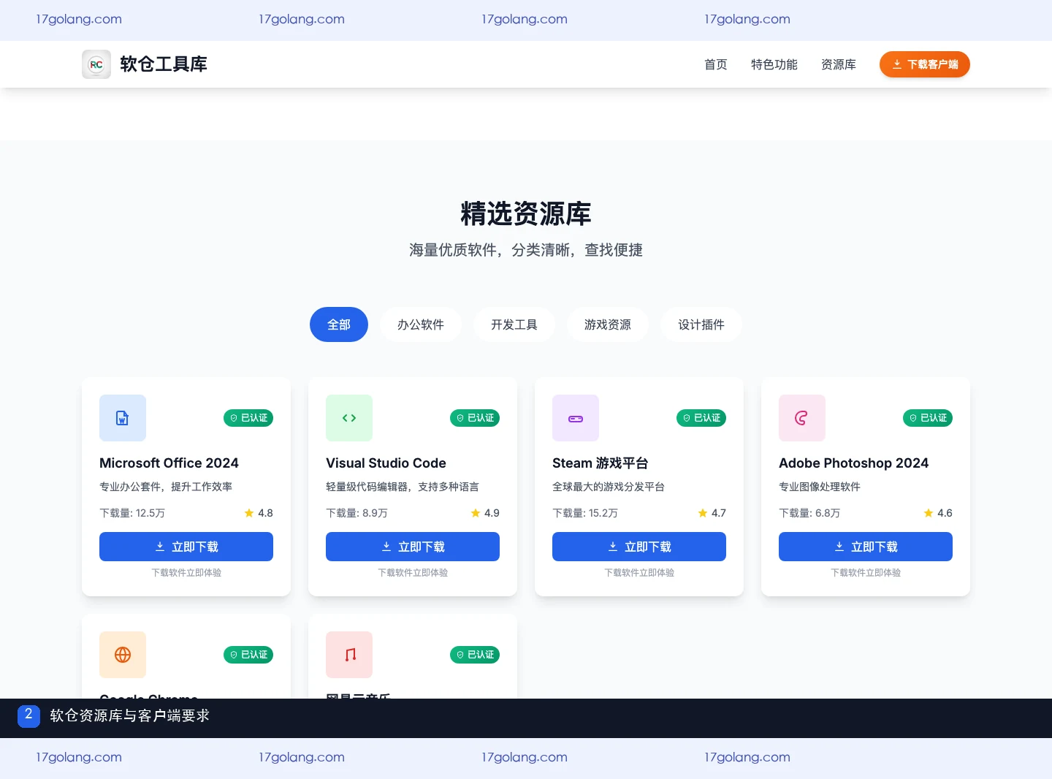The image size is (1052, 779).
Task: Click star rating 4.6 on Photoshop card
Action: pyautogui.click(x=938, y=513)
